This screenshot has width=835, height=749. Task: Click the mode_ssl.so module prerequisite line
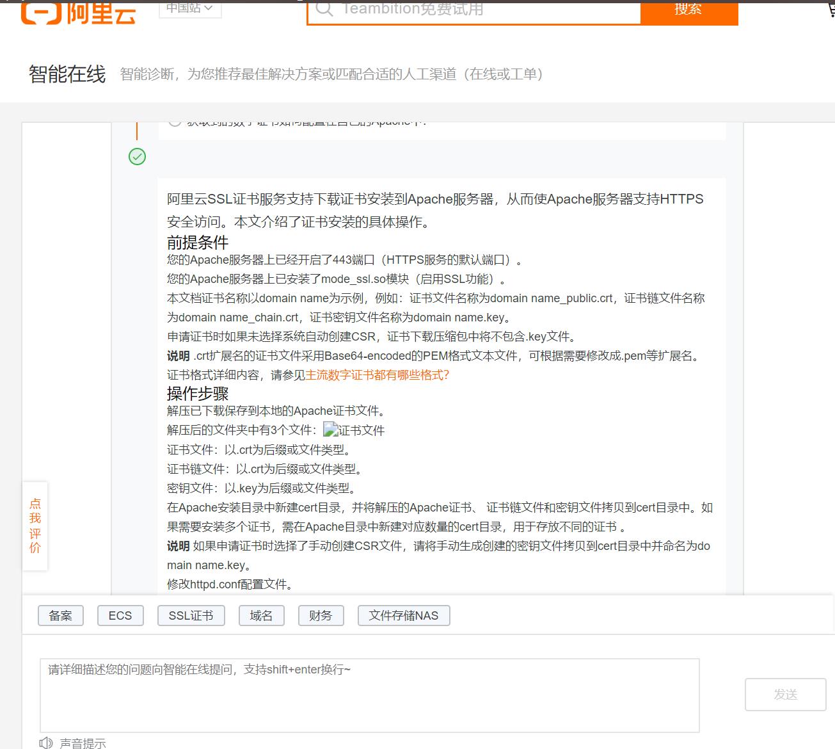tap(337, 279)
